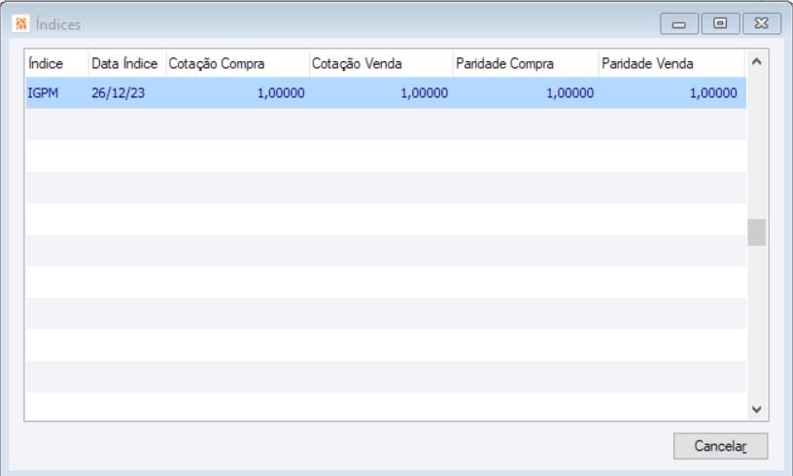
Task: Click the vertical scrollbar thumb
Action: click(757, 232)
